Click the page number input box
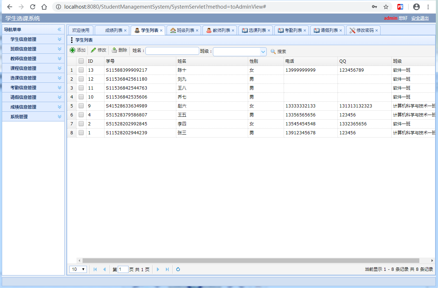The image size is (438, 288). (x=123, y=269)
